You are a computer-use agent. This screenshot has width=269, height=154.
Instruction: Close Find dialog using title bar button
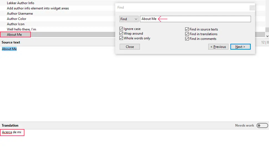coord(252,8)
